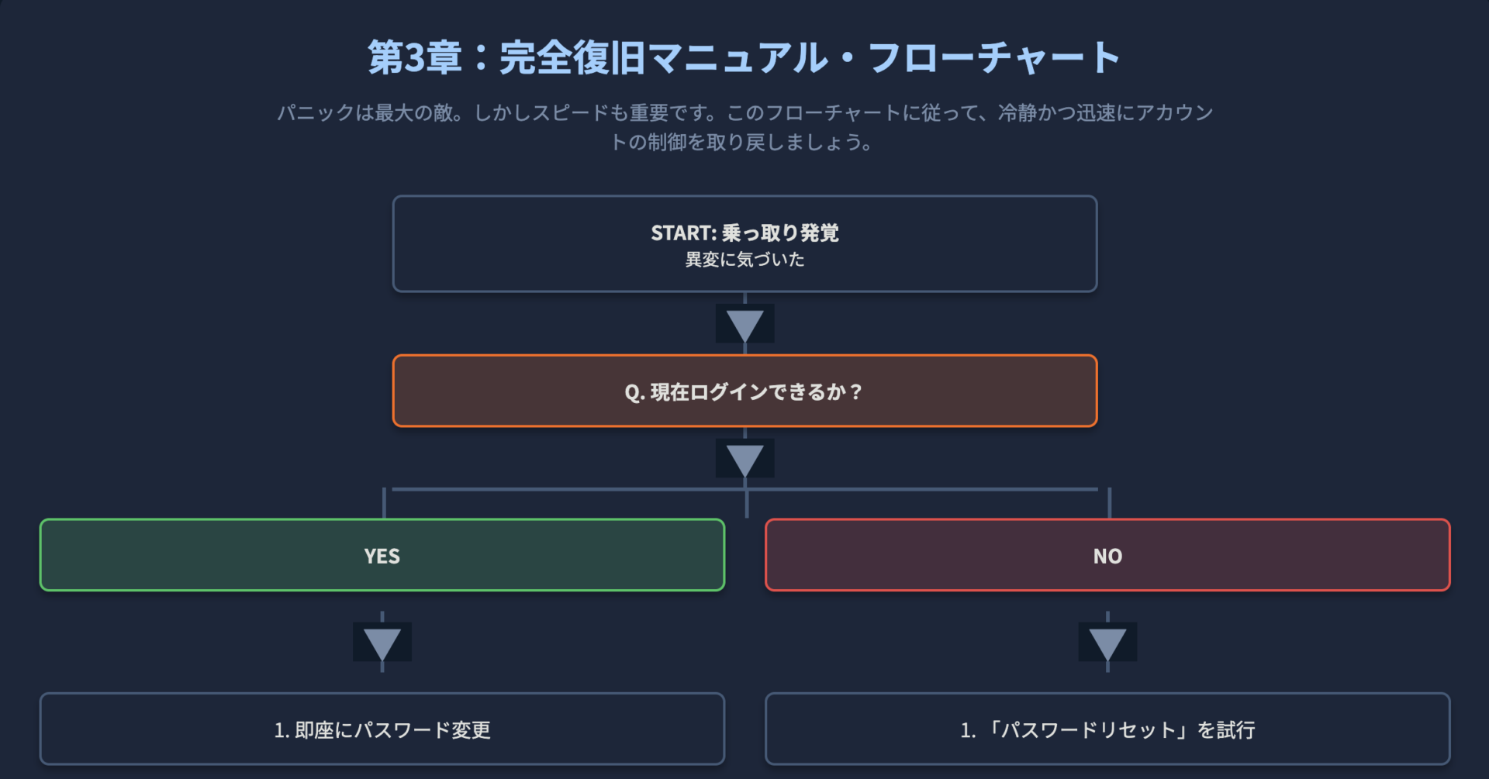Choose the red NO branch
Image resolution: width=1489 pixels, height=779 pixels.
pos(1107,555)
